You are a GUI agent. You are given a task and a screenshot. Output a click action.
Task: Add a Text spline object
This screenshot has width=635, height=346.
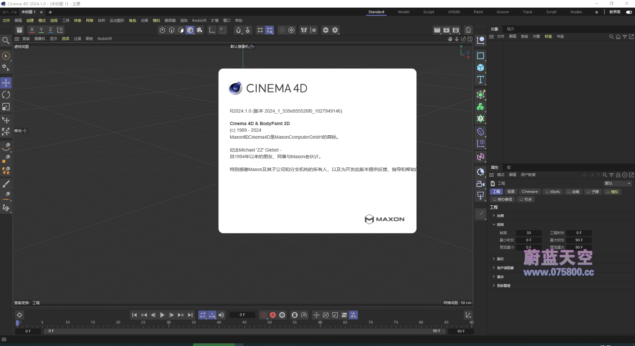(481, 80)
